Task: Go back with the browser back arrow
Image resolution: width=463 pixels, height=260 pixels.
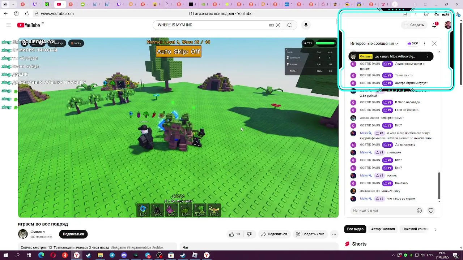Action: pos(6,13)
